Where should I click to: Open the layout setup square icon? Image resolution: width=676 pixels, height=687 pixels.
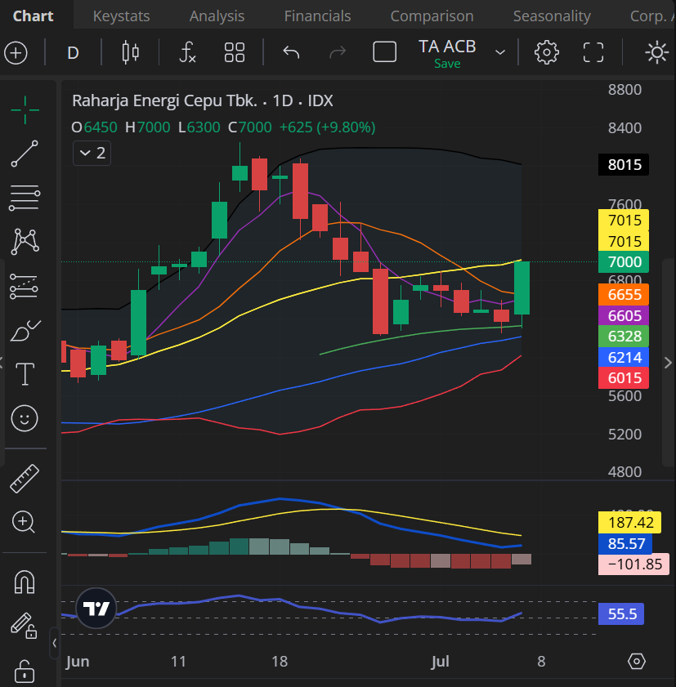[384, 52]
